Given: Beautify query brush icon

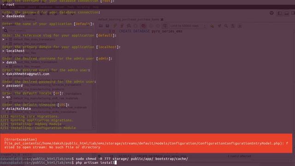Looking at the screenshot, I should (x=219, y=26).
